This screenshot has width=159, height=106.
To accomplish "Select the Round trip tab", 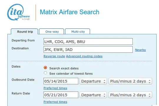I will coord(24,32).
